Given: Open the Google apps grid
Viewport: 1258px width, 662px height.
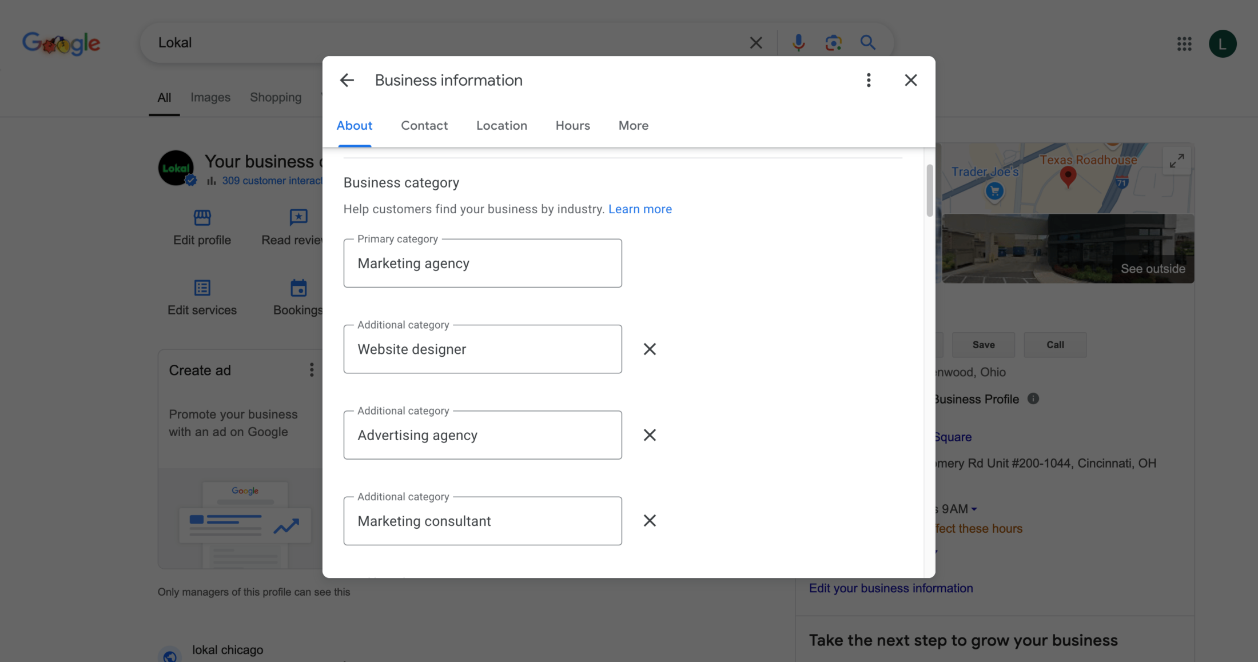Looking at the screenshot, I should (1184, 43).
